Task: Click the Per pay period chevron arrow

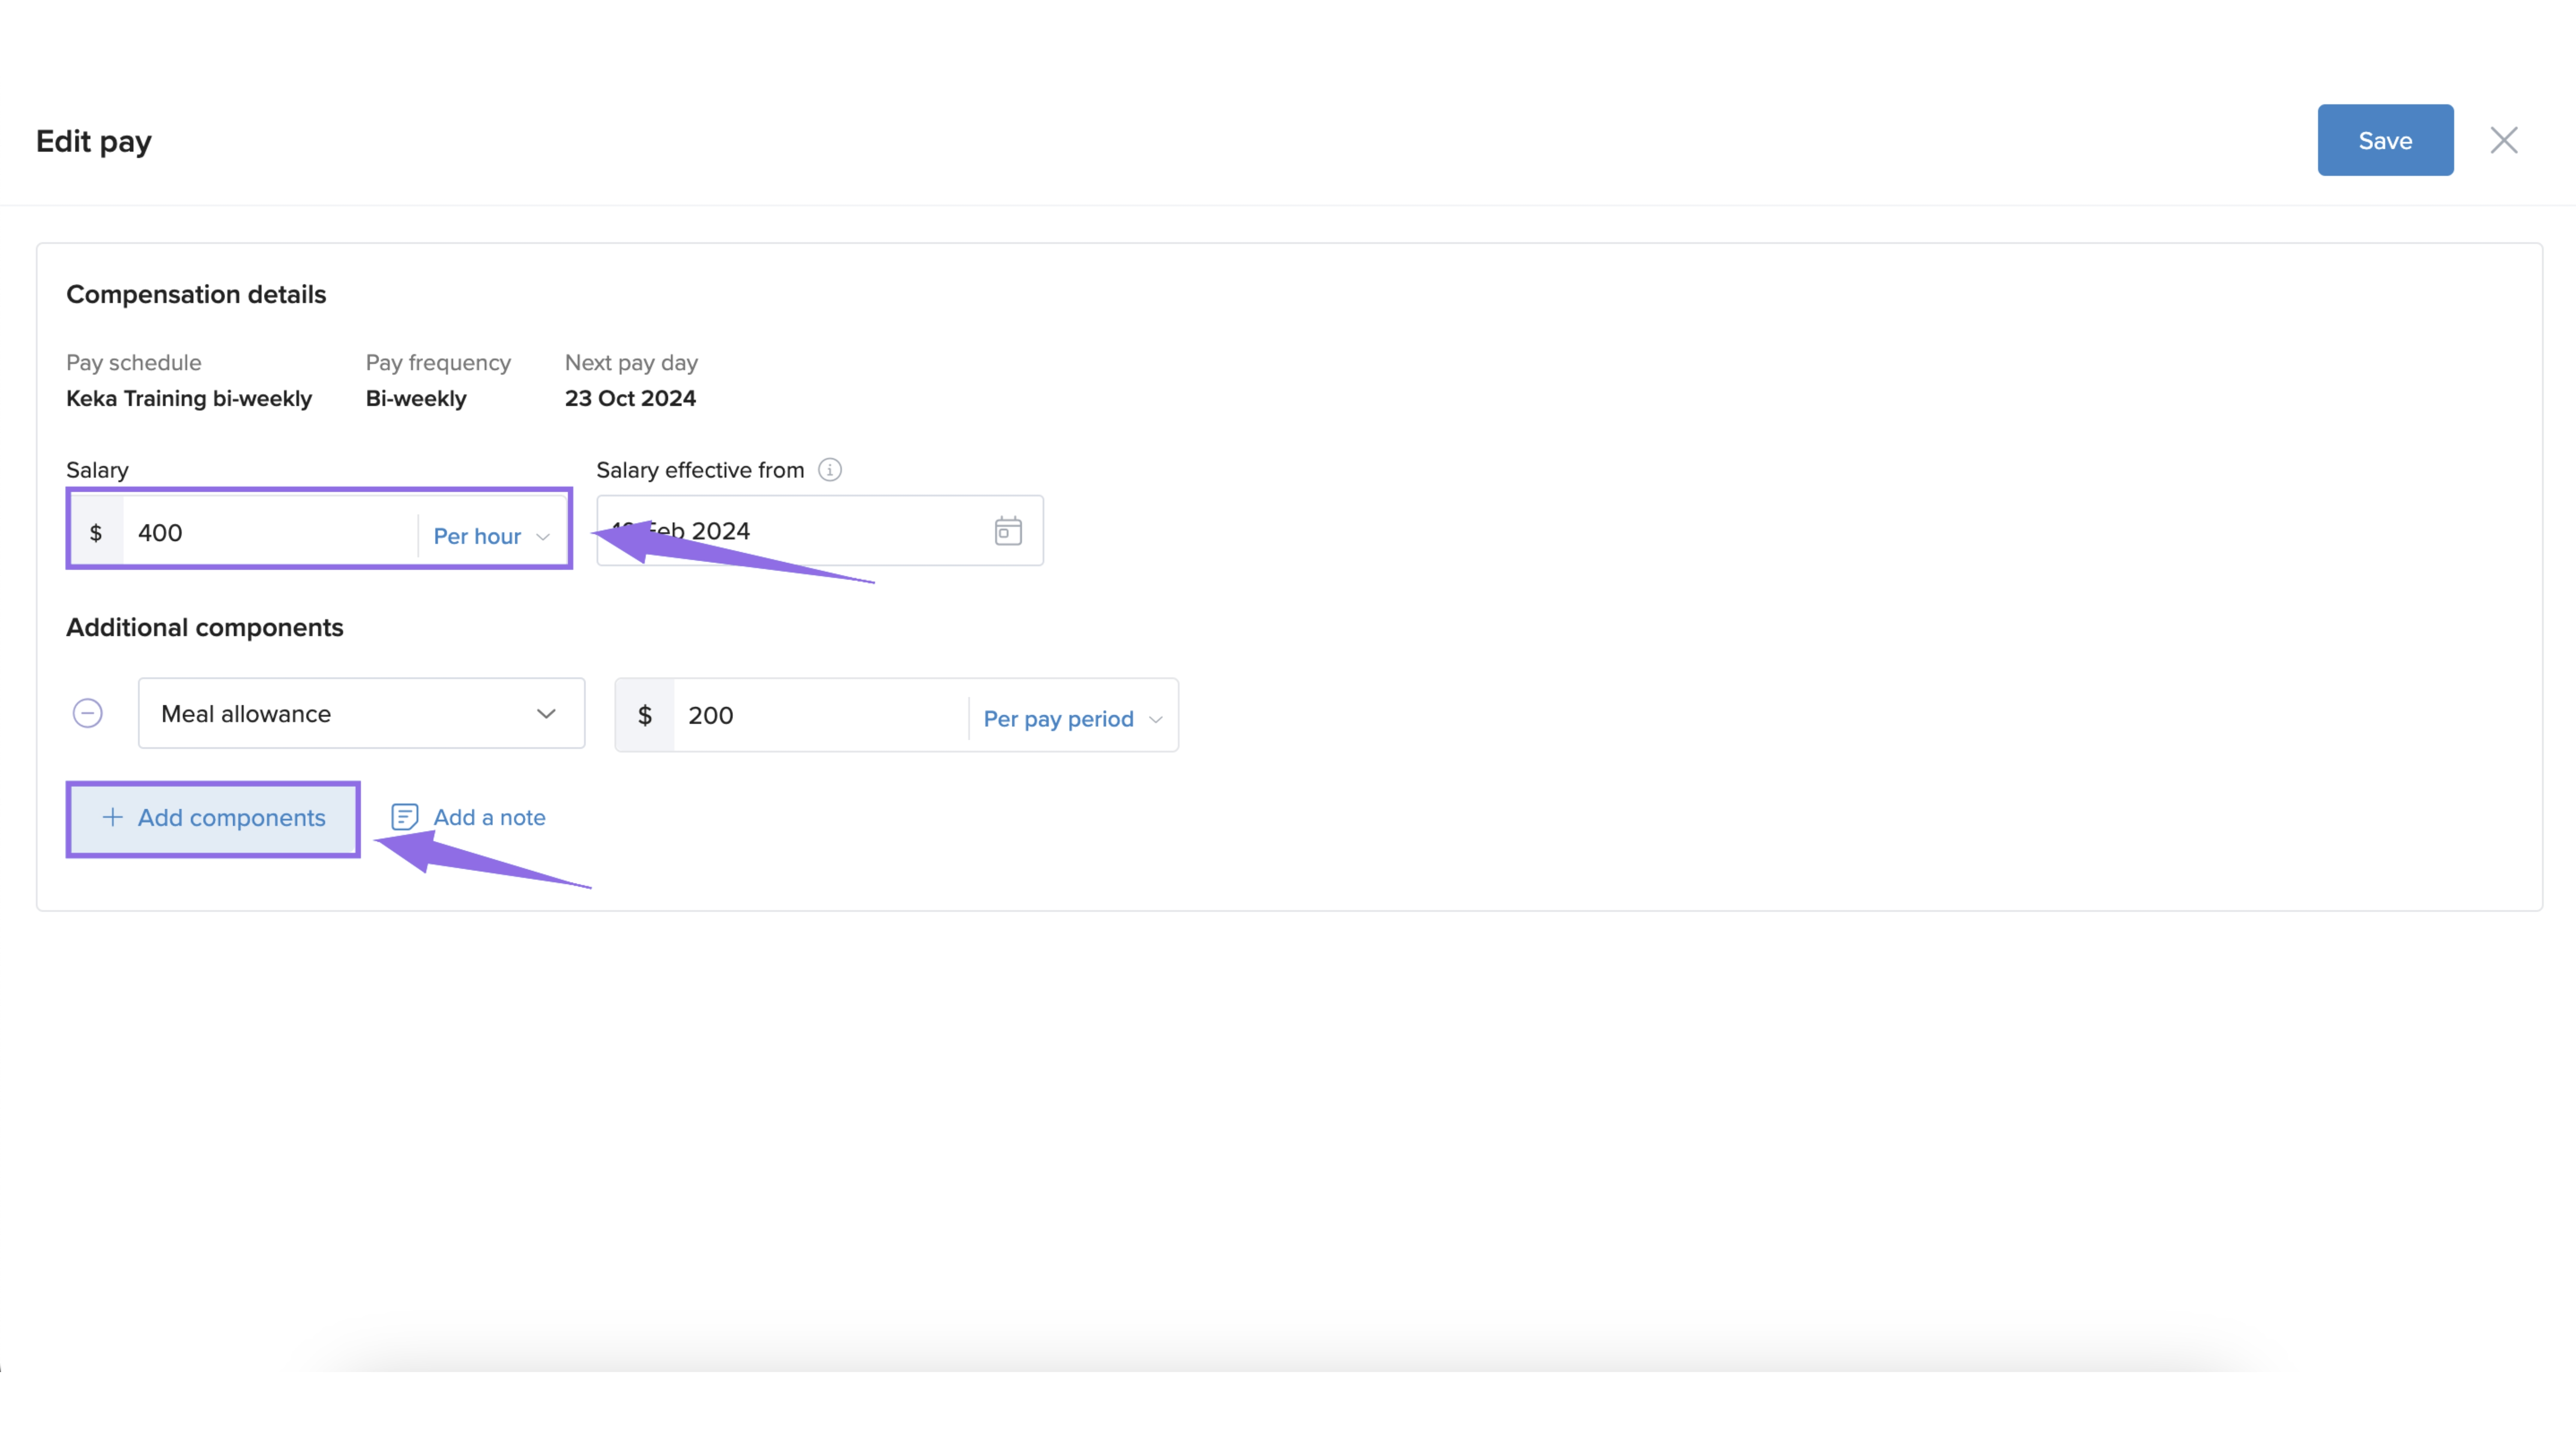Action: (1155, 719)
